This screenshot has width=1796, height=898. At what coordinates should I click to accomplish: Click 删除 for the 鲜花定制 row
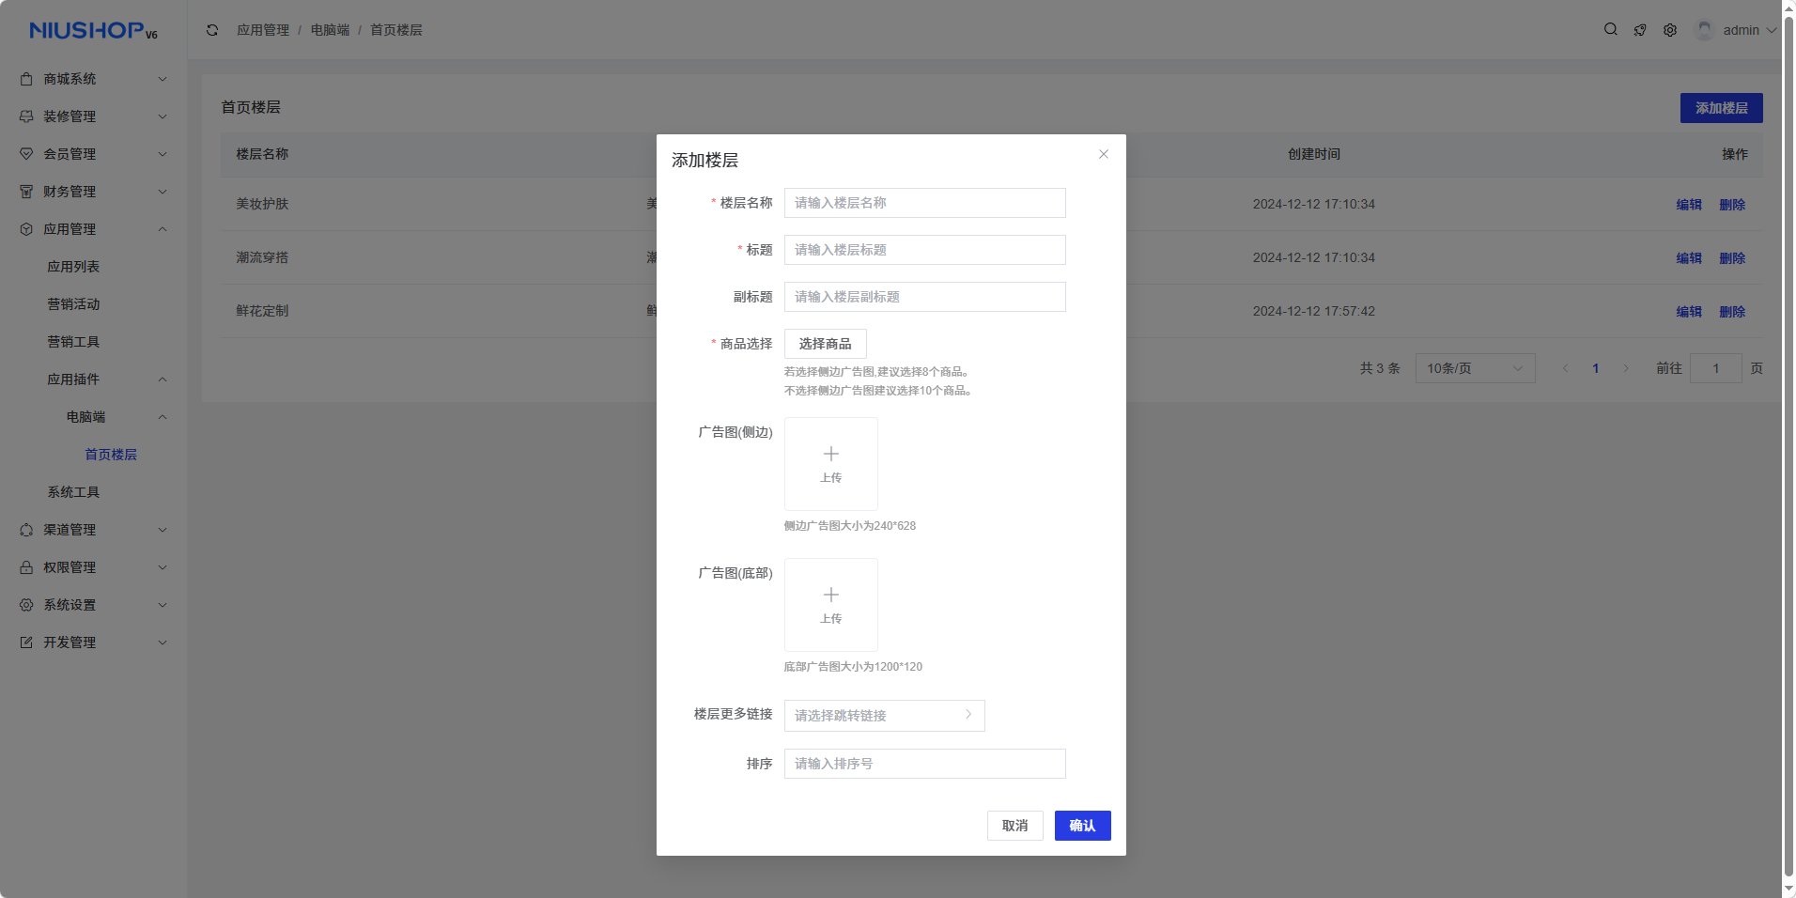[x=1732, y=312]
